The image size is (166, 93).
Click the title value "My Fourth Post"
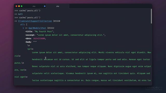44,32
